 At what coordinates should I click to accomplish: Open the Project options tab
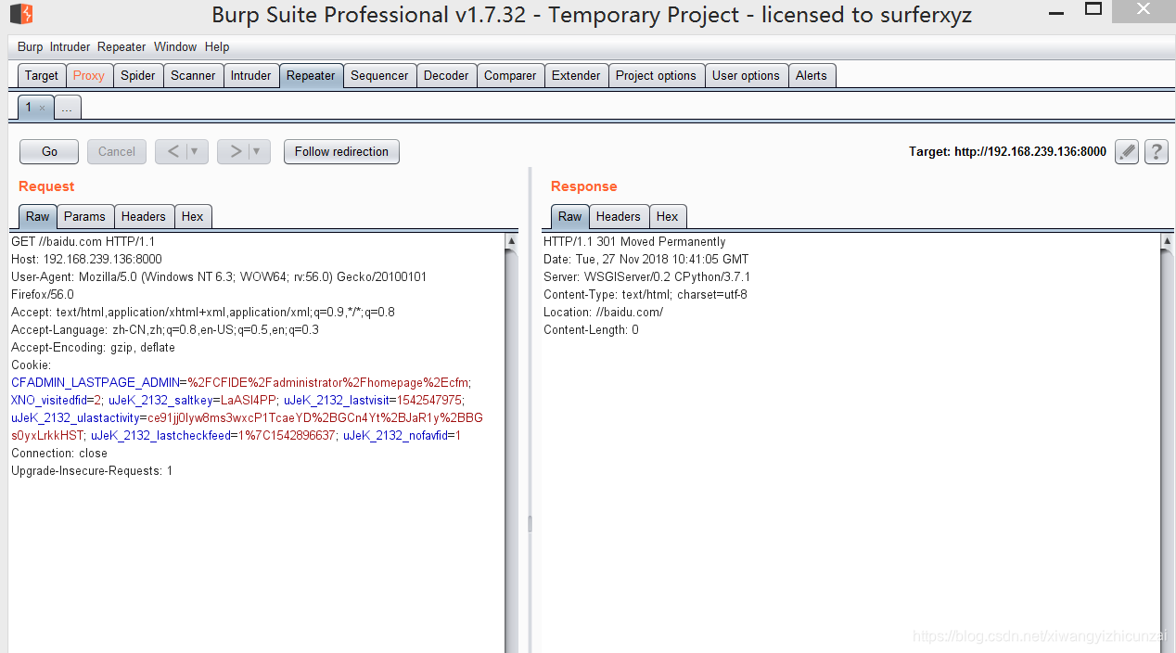click(x=656, y=75)
